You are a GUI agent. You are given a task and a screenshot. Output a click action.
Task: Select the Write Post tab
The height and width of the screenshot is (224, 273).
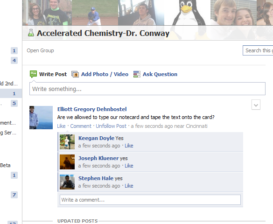(53, 74)
